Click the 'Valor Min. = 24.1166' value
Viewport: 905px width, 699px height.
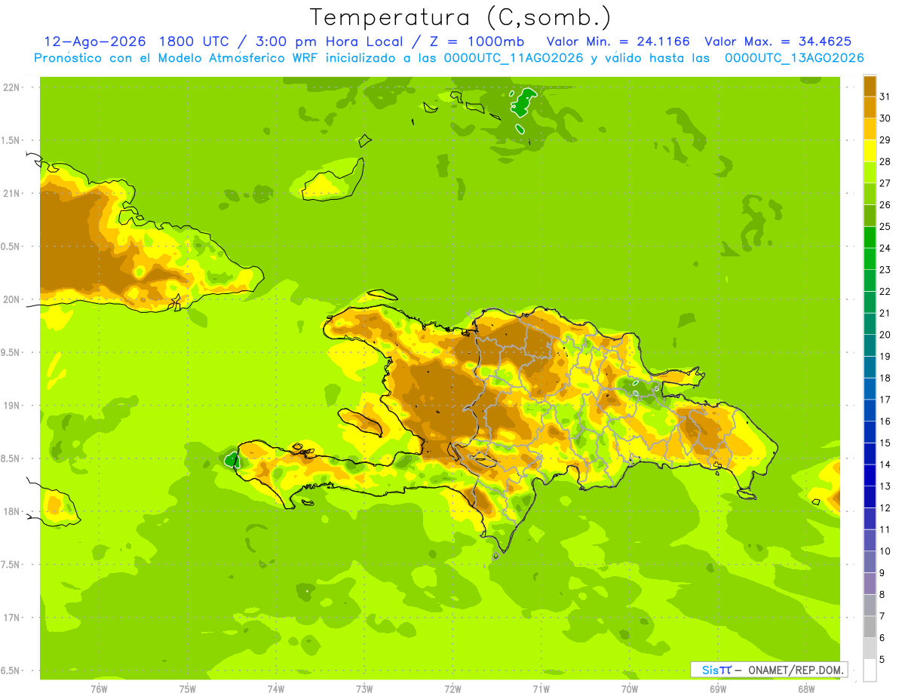click(618, 41)
